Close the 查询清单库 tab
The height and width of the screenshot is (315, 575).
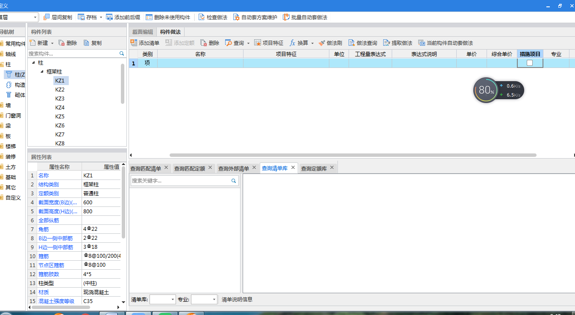(293, 168)
